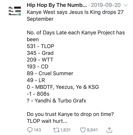Click the 143 replies count
The width and height of the screenshot is (133, 135).
37,130
